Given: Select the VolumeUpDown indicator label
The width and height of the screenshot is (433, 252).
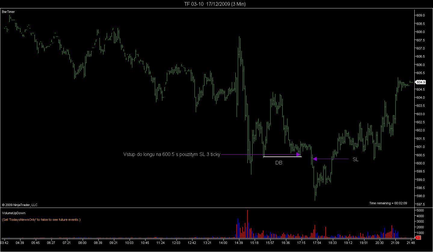Looking at the screenshot, I should [14, 213].
